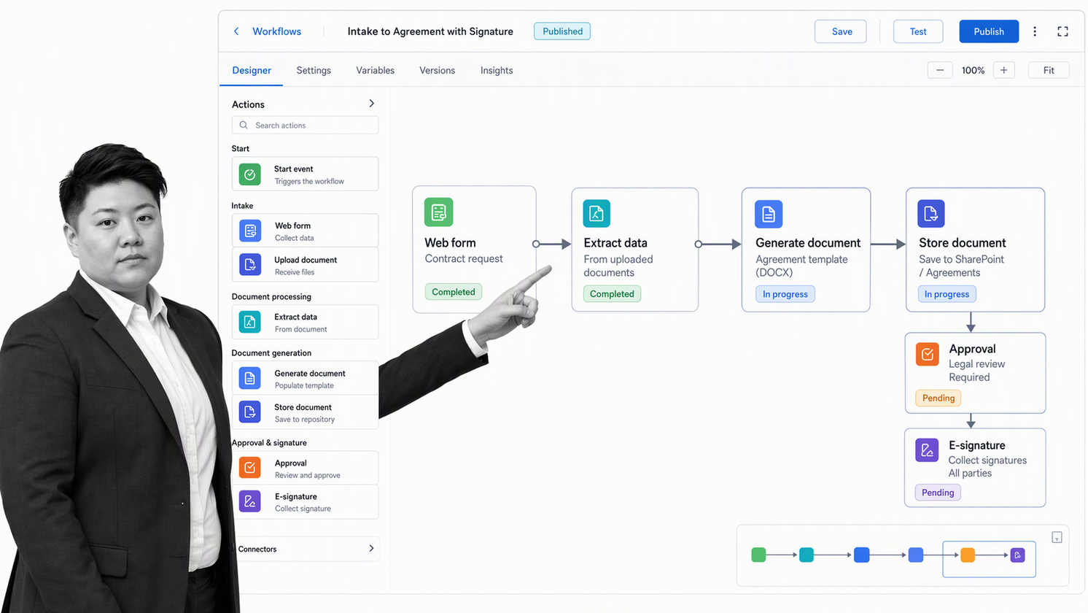Click the Extract data node icon on canvas
The image size is (1088, 613).
coord(597,214)
